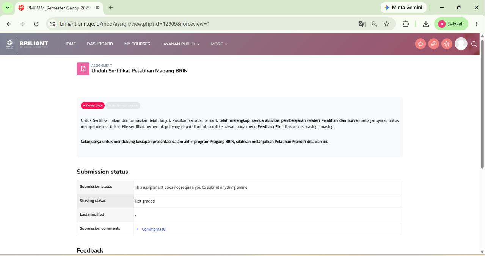The height and width of the screenshot is (256, 485).
Task: Click the scrollbar down arrow
Action: coord(482,252)
